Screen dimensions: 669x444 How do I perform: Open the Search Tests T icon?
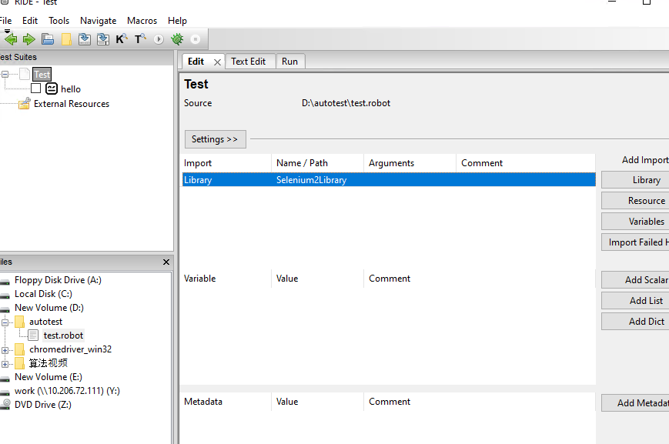coord(140,39)
